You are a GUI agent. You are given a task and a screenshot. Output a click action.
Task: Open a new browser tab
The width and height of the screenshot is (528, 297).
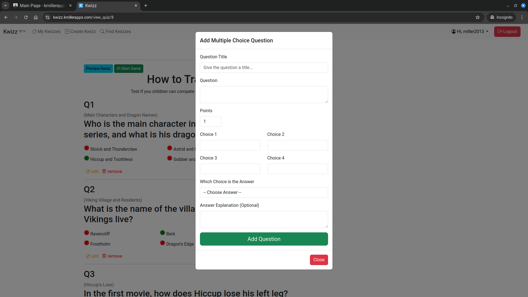coord(146,5)
